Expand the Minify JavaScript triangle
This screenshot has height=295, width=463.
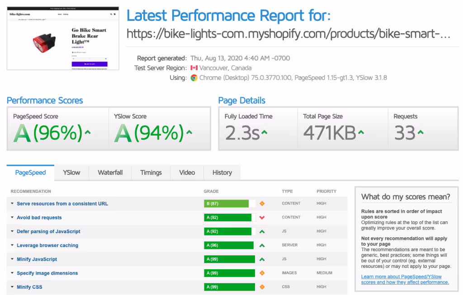pyautogui.click(x=12, y=259)
